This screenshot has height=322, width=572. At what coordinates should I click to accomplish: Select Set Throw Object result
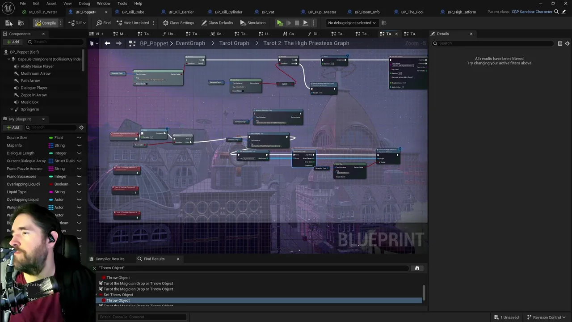pyautogui.click(x=118, y=295)
